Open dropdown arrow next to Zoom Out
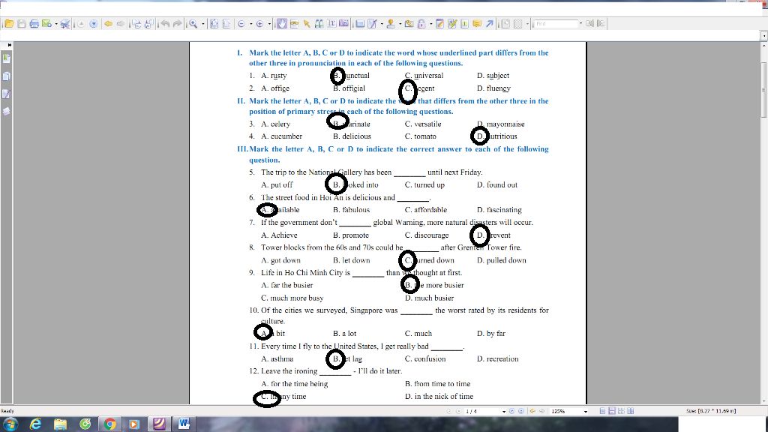This screenshot has height=432, width=768. [250, 23]
